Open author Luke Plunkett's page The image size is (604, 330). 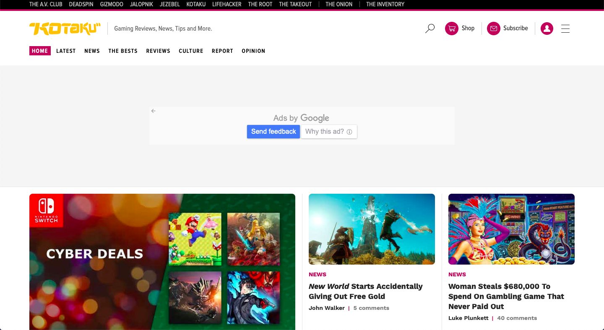pyautogui.click(x=469, y=318)
